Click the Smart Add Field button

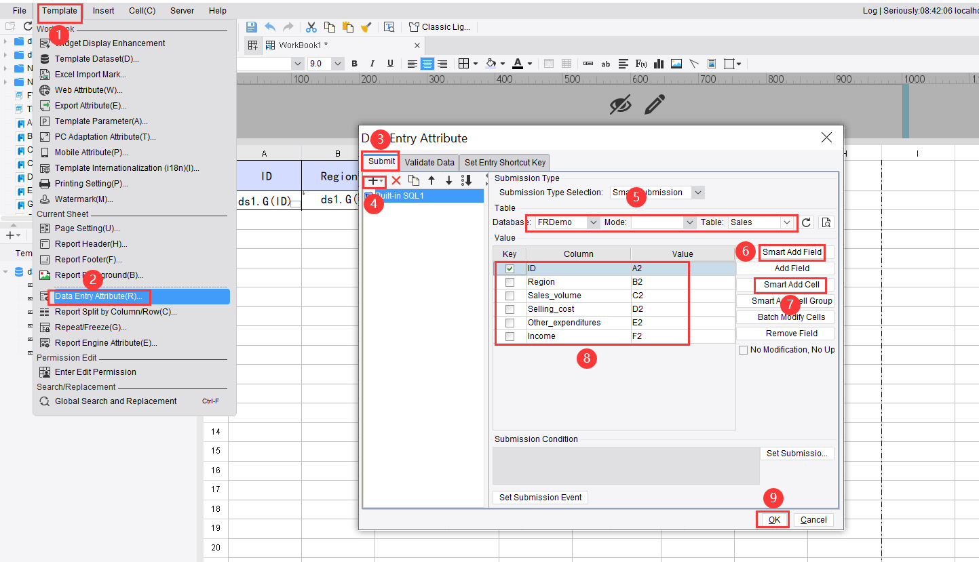(x=792, y=252)
